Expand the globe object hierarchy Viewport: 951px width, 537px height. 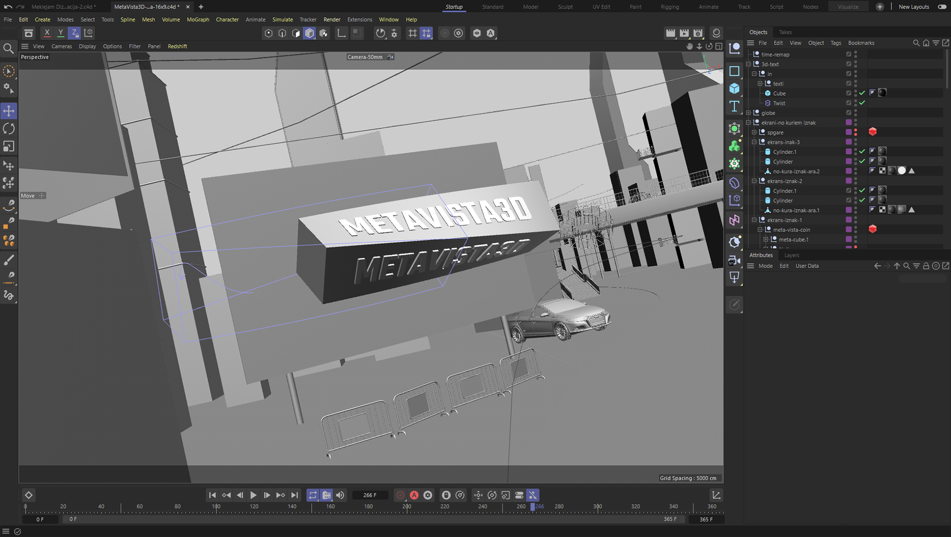pos(748,113)
